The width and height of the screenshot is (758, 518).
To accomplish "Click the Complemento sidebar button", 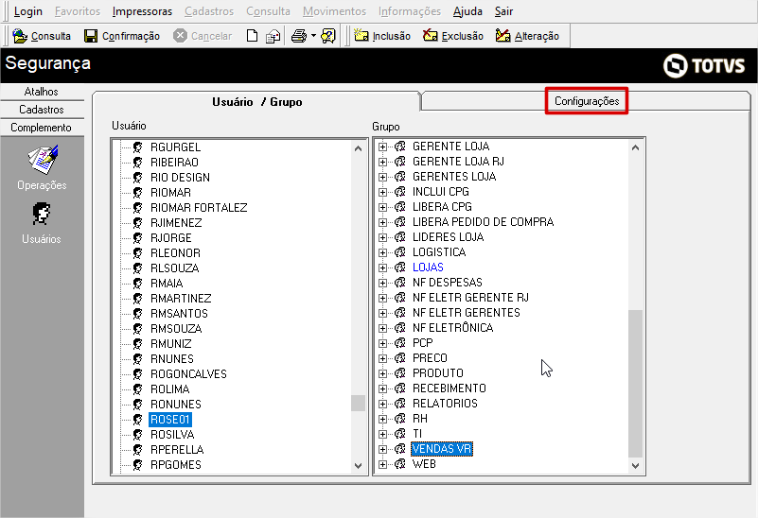I will coord(42,128).
